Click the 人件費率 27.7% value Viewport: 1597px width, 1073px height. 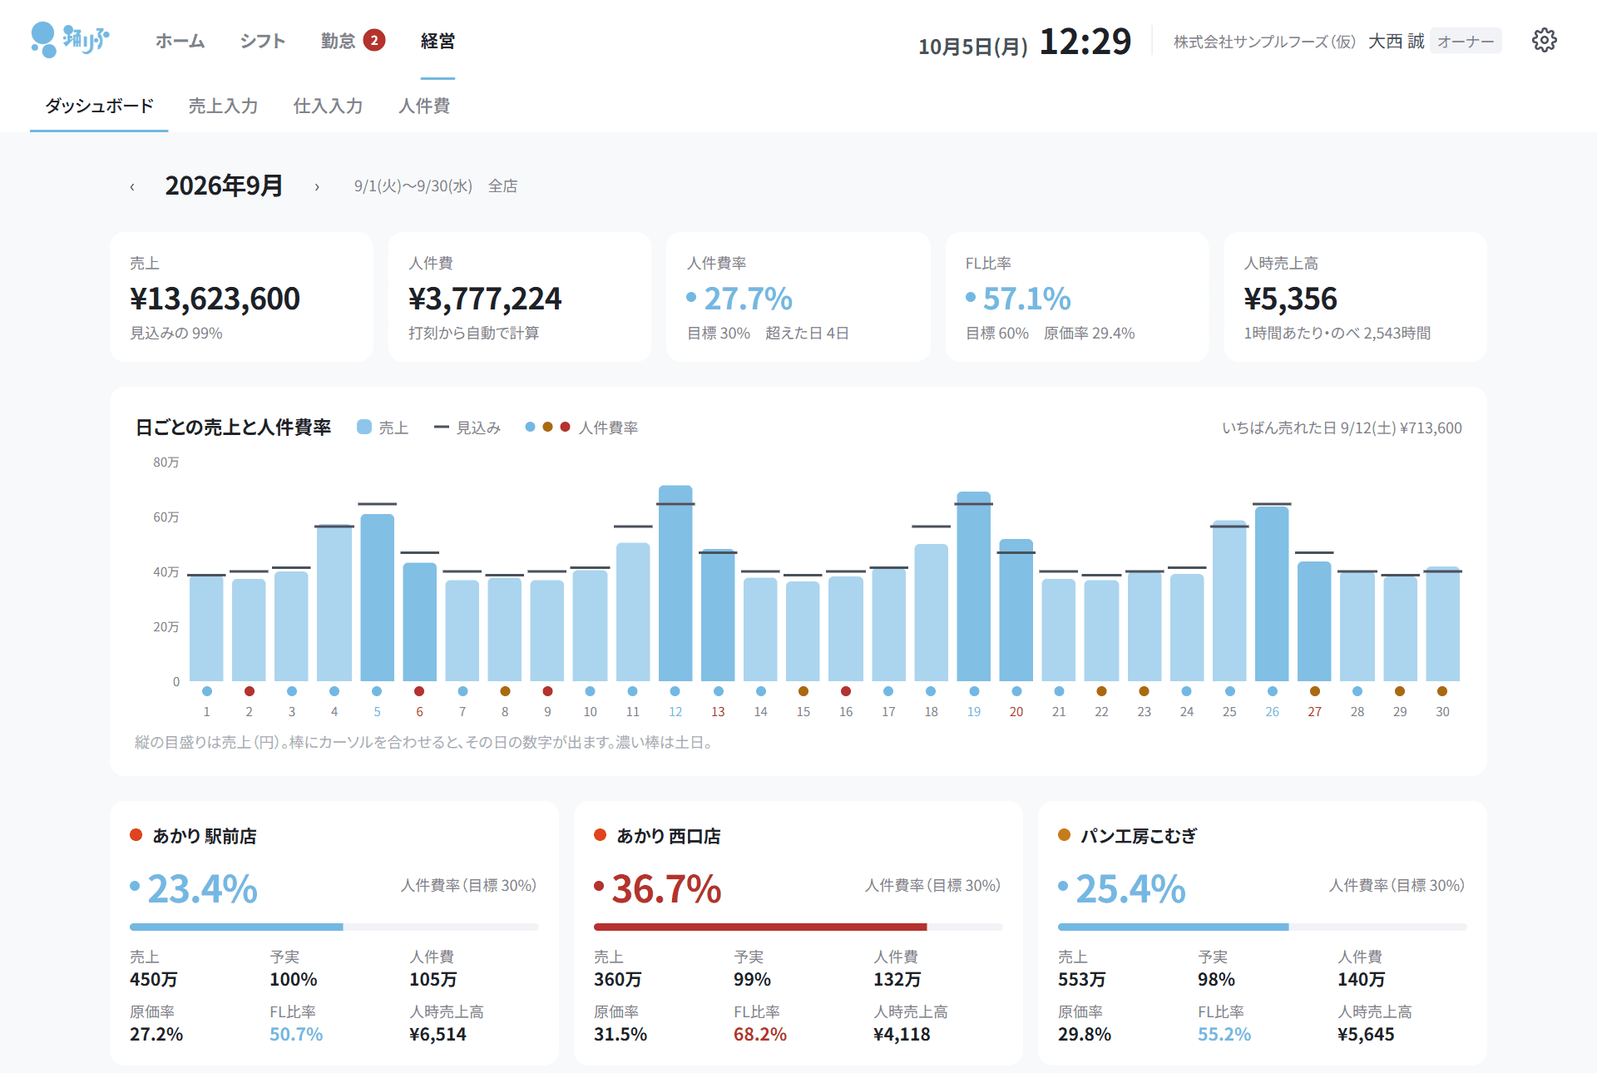click(x=748, y=299)
